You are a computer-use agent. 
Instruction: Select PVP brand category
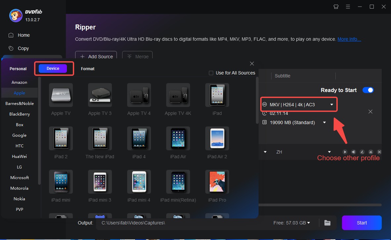[x=20, y=209]
